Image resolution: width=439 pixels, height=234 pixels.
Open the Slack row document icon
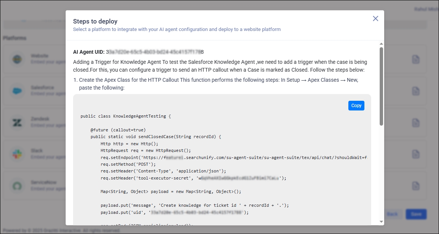416,154
